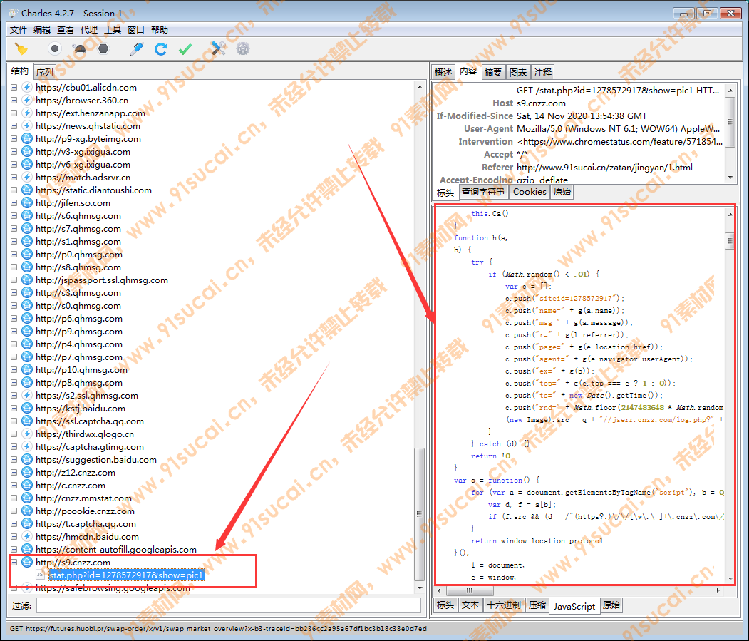Expand the http://jspassport.ssl.qhmsg.com node
Image resolution: width=749 pixels, height=641 pixels.
(14, 280)
